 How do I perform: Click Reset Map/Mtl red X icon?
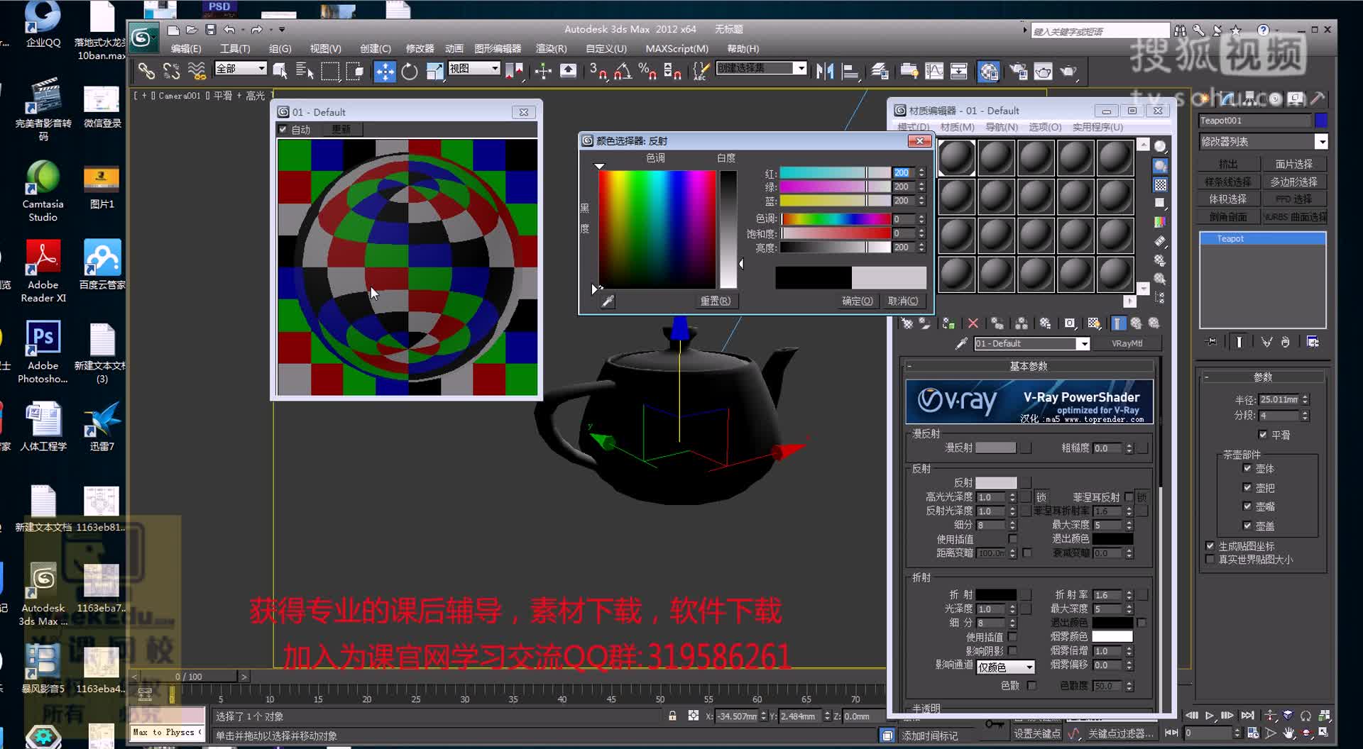point(973,323)
